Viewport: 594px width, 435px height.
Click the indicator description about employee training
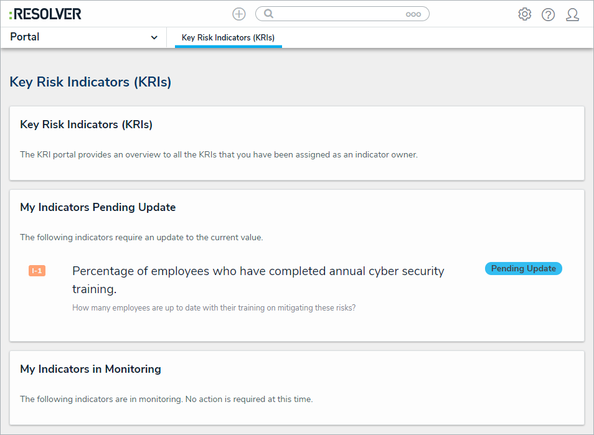pos(214,307)
